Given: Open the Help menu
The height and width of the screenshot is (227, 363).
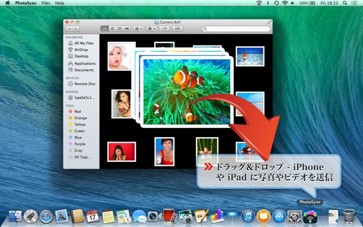Looking at the screenshot, I should pyautogui.click(x=59, y=3).
